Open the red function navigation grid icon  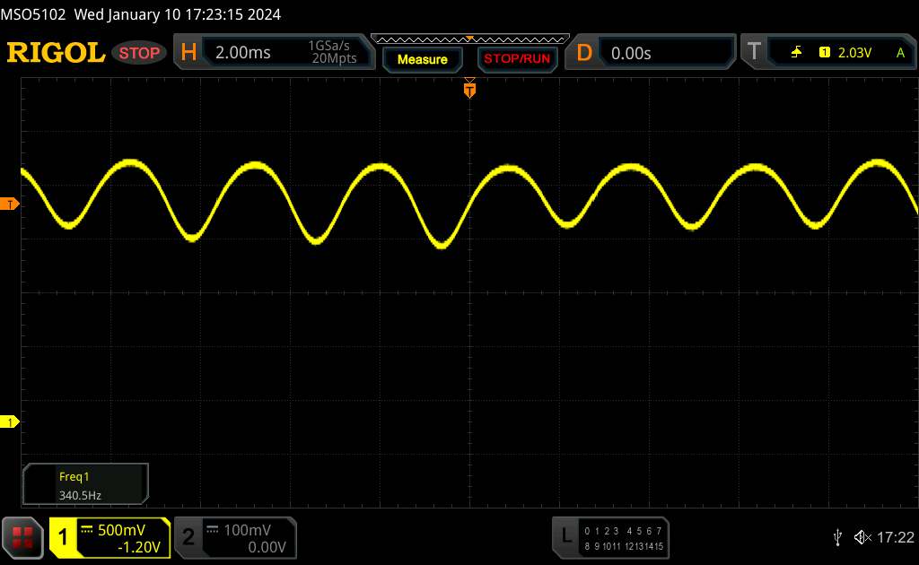(x=22, y=537)
